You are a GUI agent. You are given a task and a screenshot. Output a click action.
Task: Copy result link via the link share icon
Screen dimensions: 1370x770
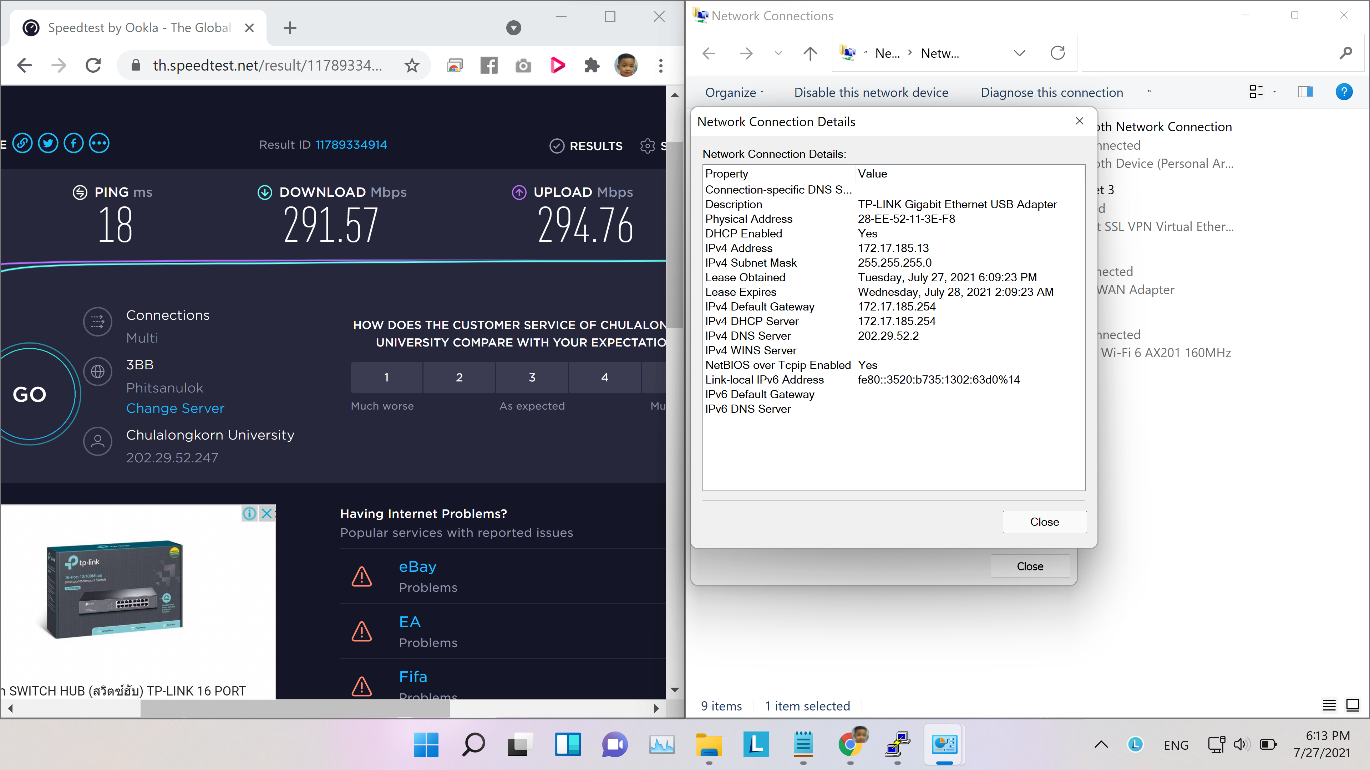click(x=22, y=143)
